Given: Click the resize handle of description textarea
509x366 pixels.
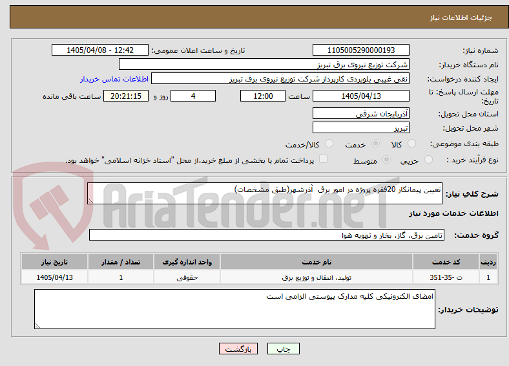Looking at the screenshot, I should pyautogui.click(x=90, y=201).
